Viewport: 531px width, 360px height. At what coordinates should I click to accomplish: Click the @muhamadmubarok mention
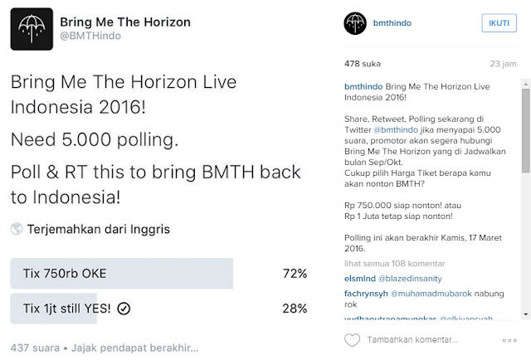point(431,294)
